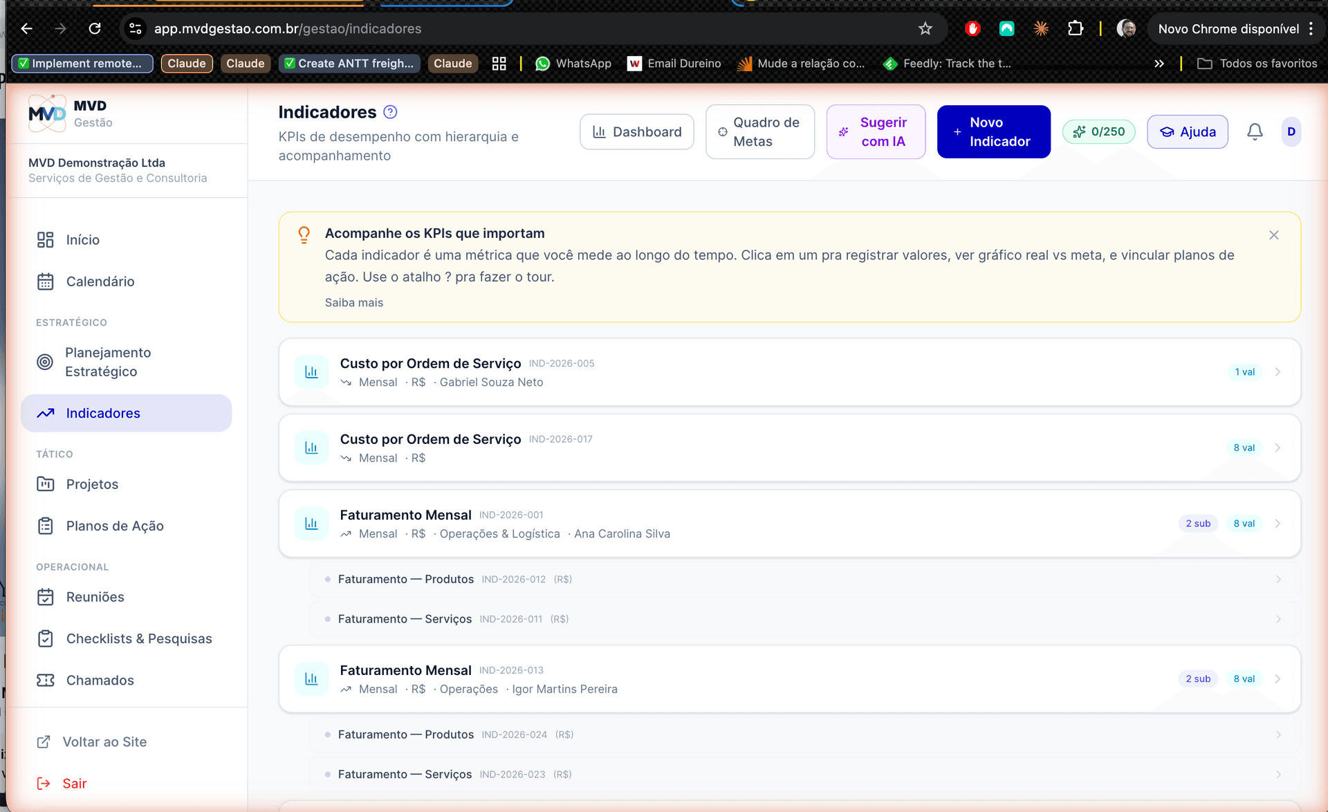Open the green extension icon in toolbar
The width and height of the screenshot is (1328, 812).
[1006, 28]
